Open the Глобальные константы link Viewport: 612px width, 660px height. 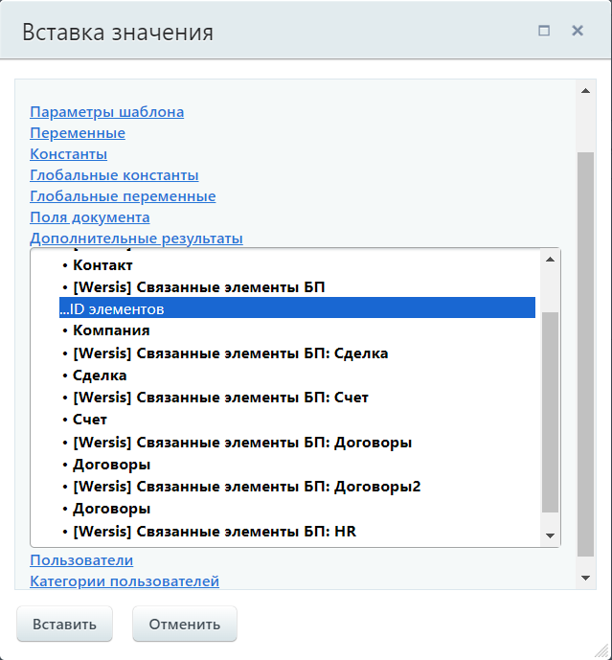[x=114, y=175]
